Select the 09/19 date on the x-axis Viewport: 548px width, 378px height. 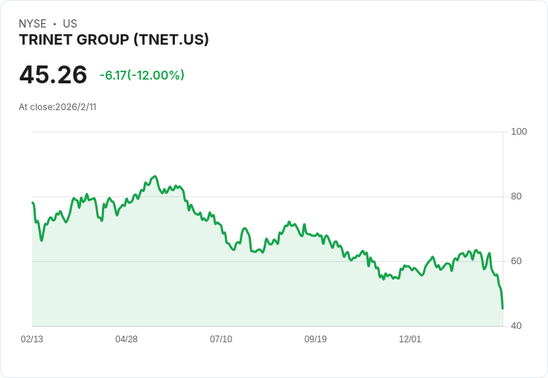(x=316, y=339)
